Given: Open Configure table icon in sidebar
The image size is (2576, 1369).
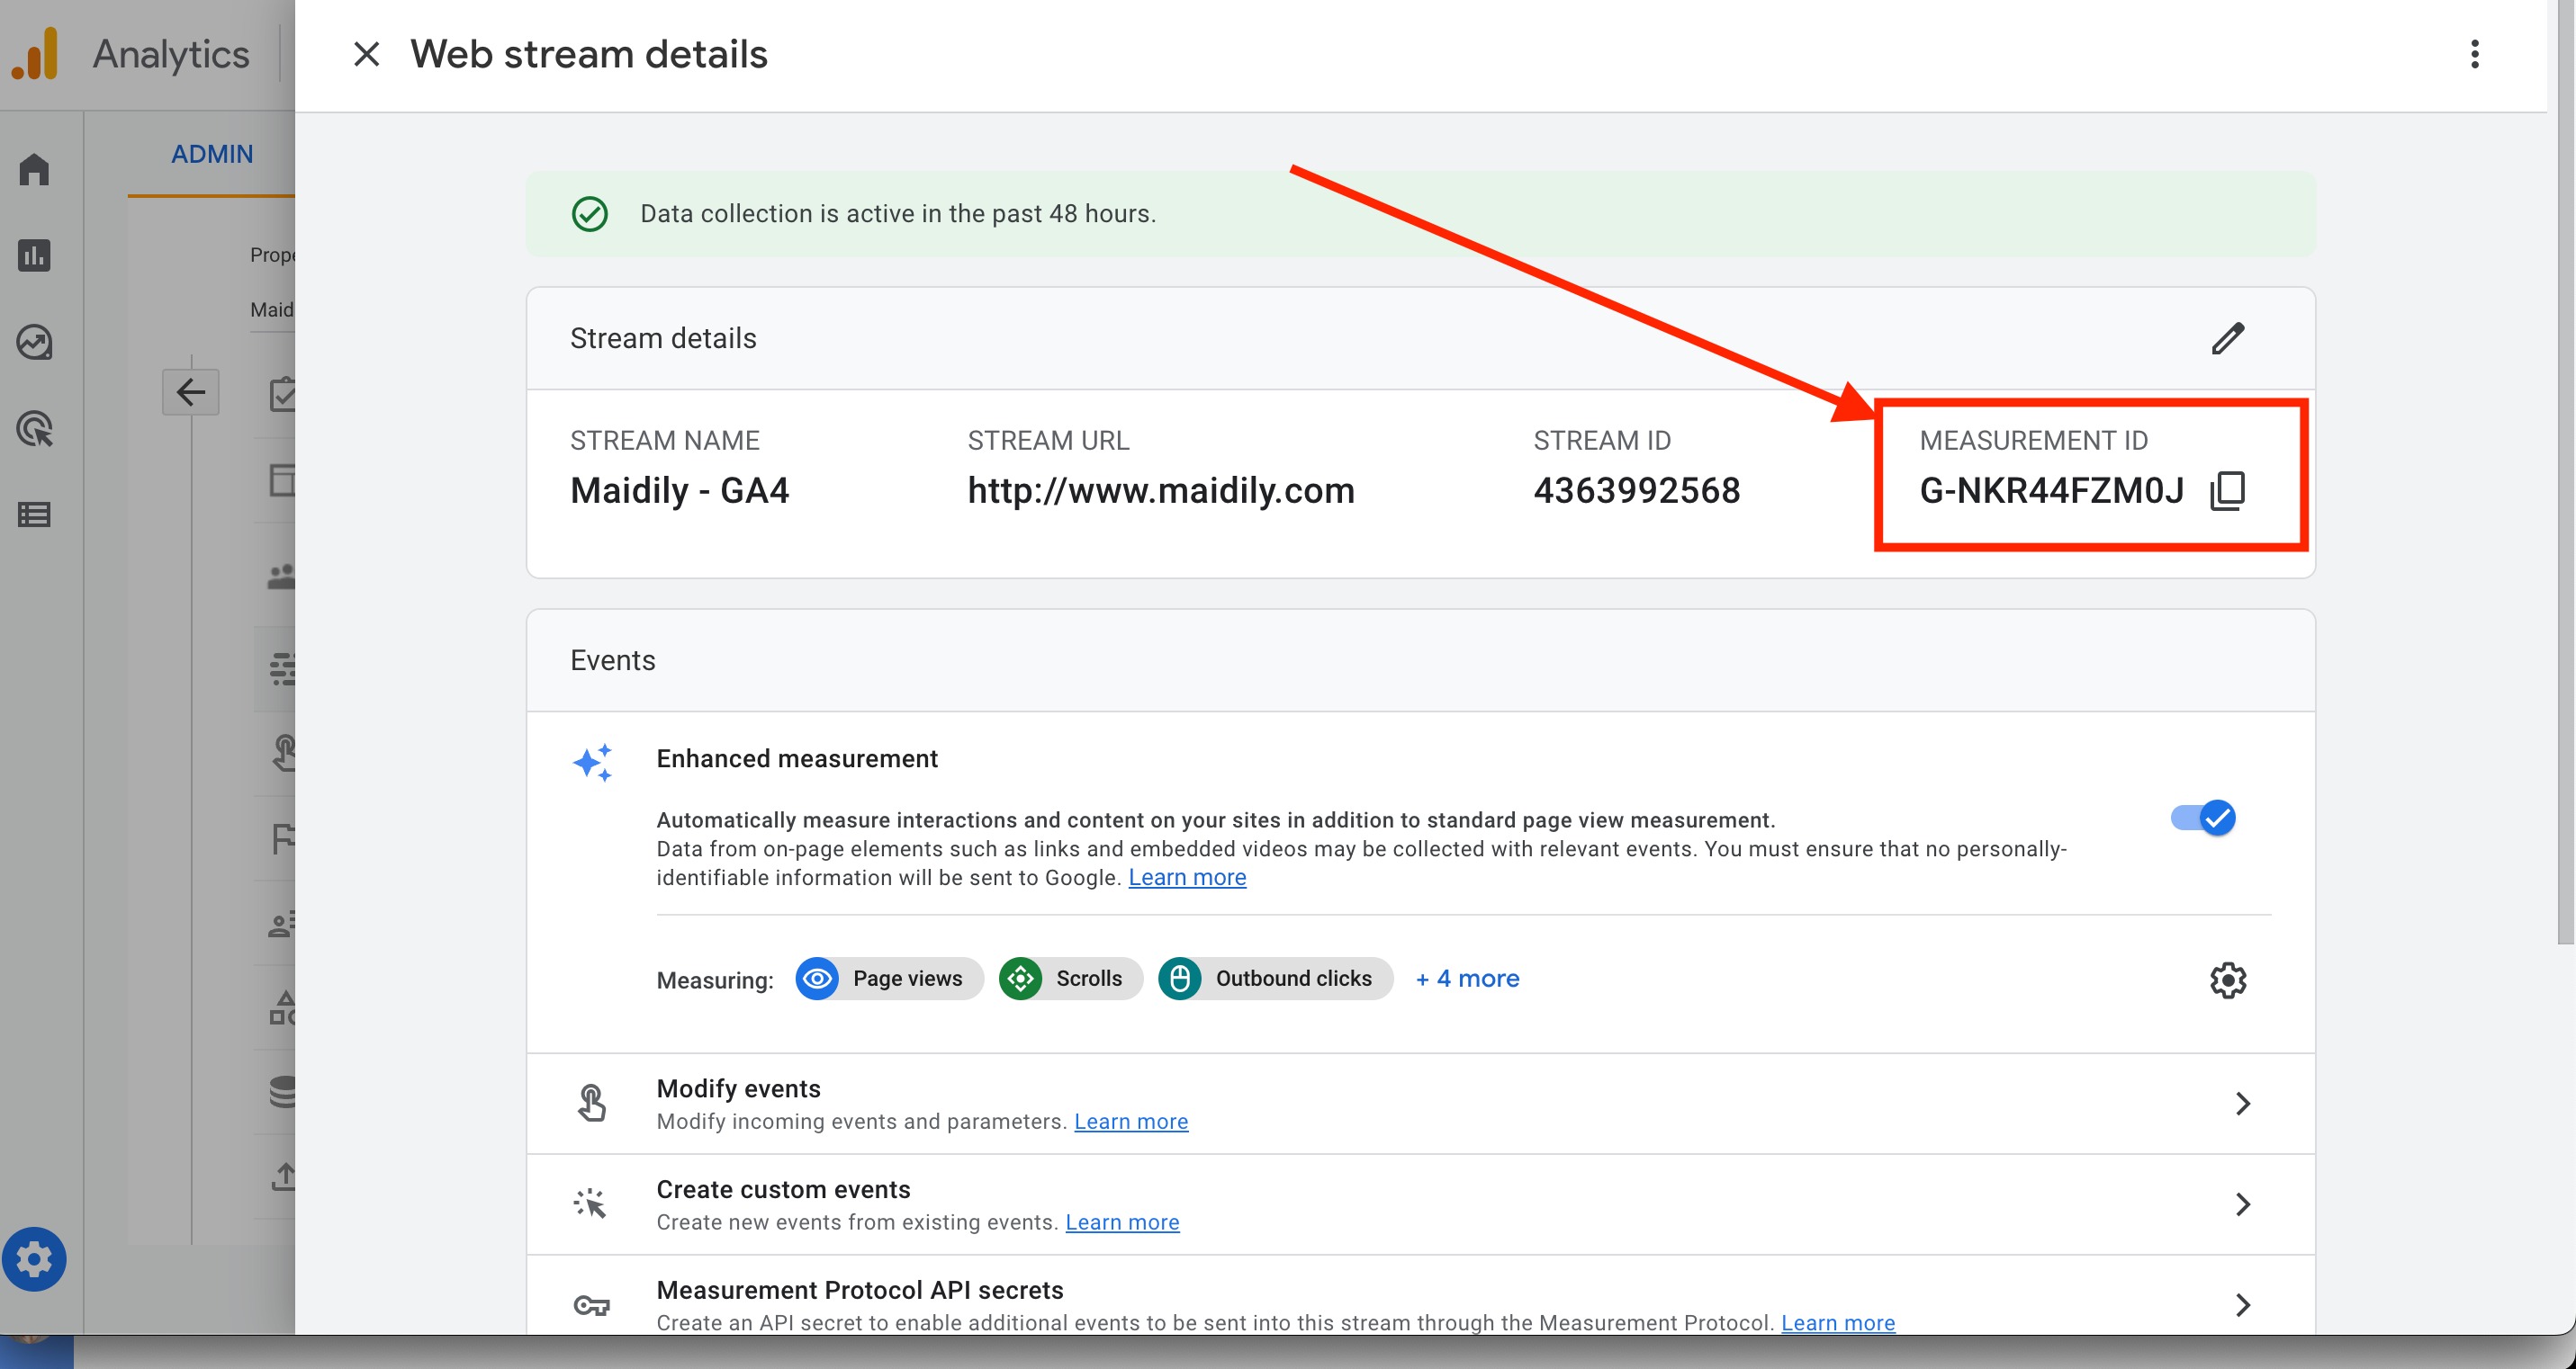Looking at the screenshot, I should [x=34, y=514].
